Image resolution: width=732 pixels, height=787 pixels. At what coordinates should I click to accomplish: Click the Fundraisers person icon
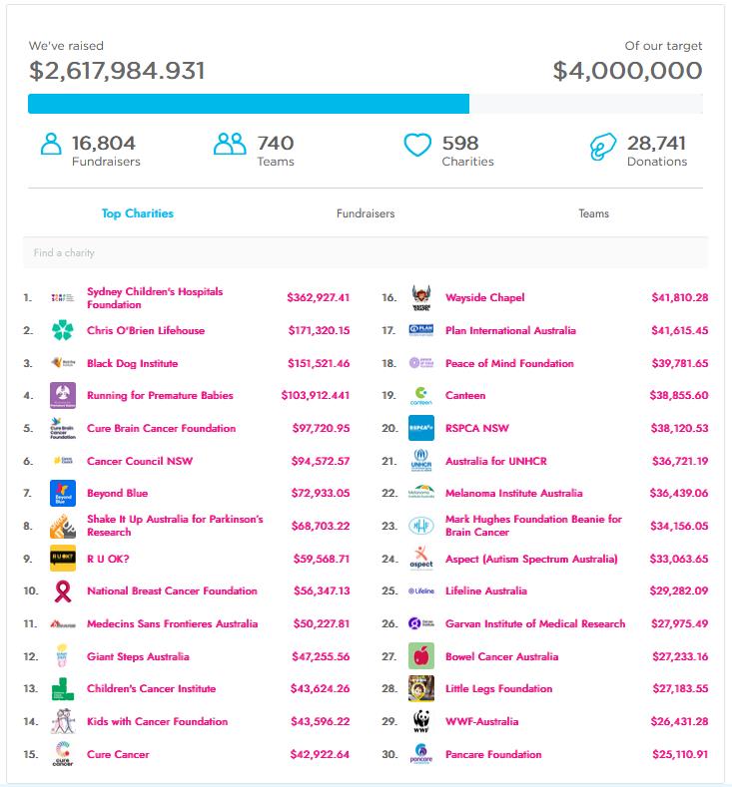click(x=51, y=146)
